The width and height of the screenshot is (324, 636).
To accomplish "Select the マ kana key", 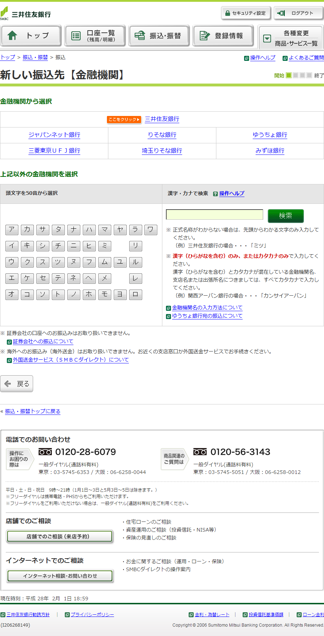I will pos(105,230).
